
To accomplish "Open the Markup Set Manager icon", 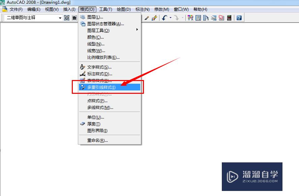I will [x=221, y=17].
